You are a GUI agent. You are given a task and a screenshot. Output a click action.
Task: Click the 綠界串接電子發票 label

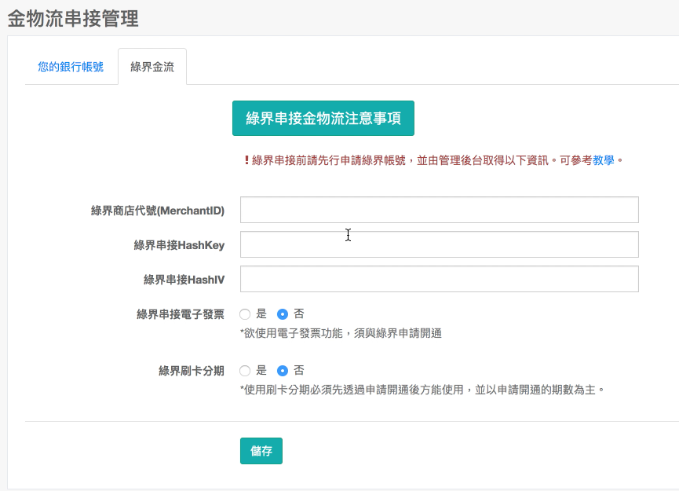(x=180, y=314)
